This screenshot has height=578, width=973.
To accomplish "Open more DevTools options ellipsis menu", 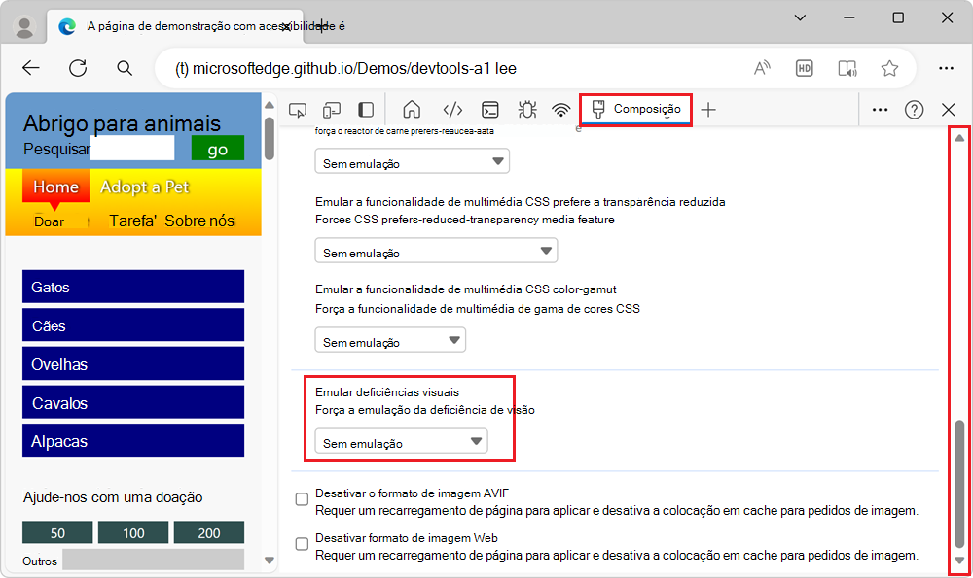I will pyautogui.click(x=881, y=109).
